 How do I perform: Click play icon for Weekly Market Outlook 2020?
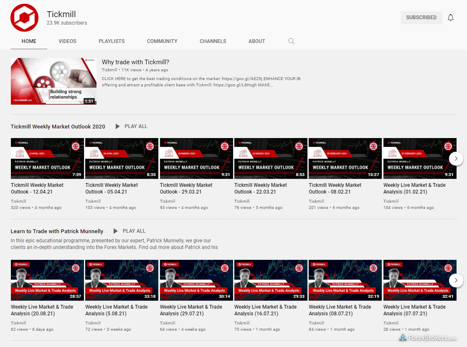pos(117,126)
